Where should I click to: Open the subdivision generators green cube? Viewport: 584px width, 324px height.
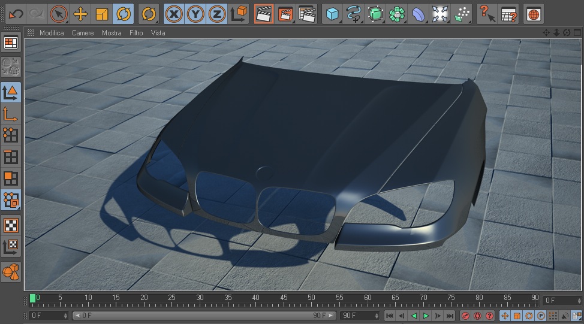(375, 14)
